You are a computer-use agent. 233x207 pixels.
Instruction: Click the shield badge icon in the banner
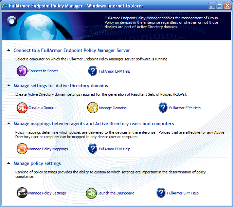pyautogui.click(x=12, y=21)
